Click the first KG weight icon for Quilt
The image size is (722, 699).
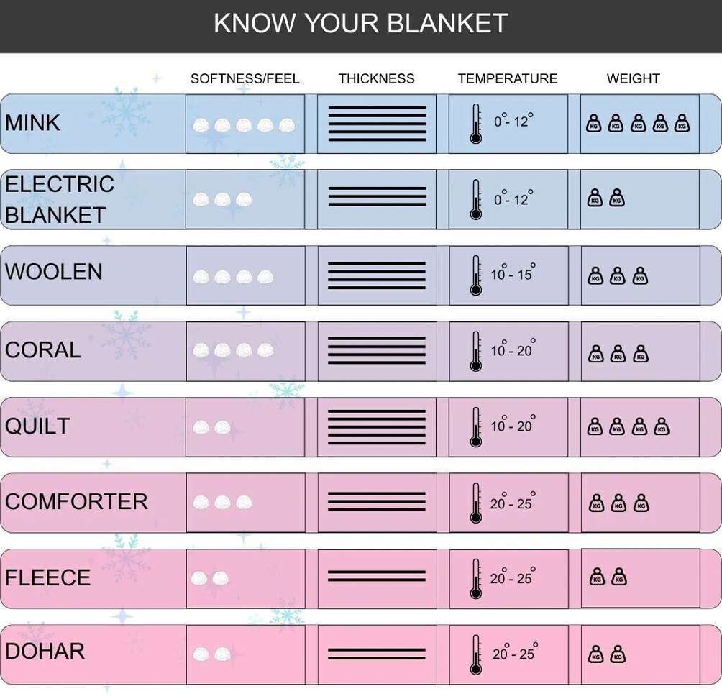[595, 427]
